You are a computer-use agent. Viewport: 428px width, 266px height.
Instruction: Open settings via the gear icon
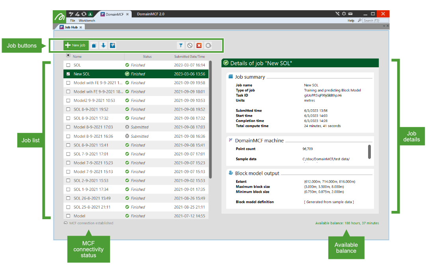point(344,14)
